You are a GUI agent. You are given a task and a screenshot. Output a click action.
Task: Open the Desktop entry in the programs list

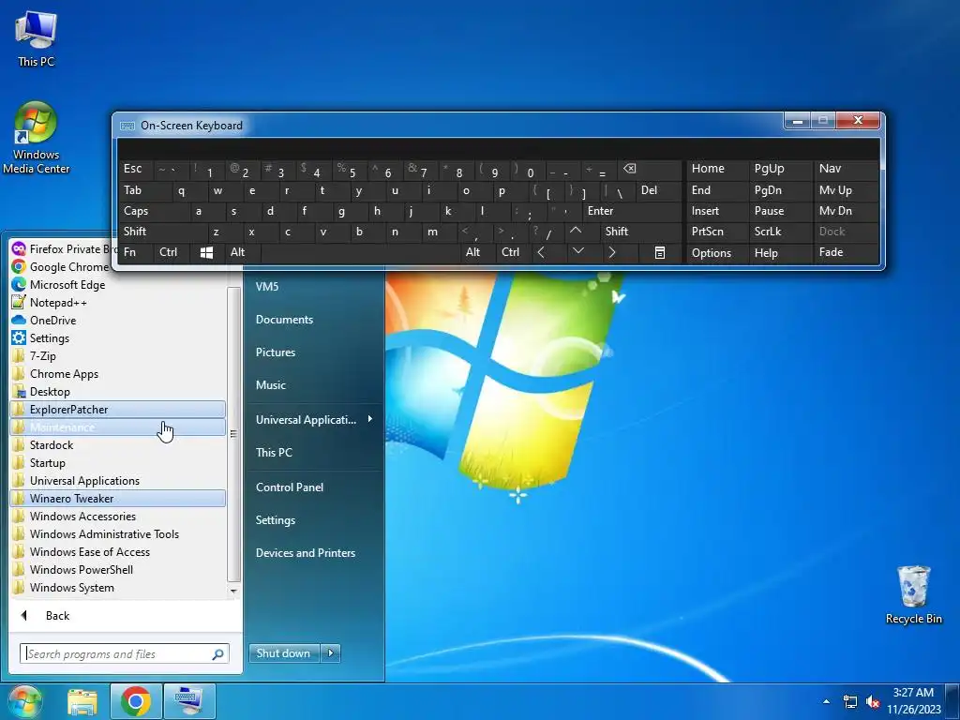click(117, 391)
